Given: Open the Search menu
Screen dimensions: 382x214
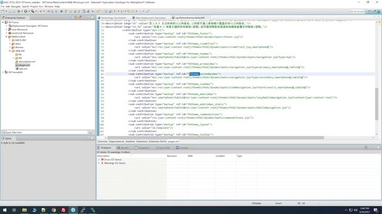Looking at the screenshot, I should click(26, 7).
